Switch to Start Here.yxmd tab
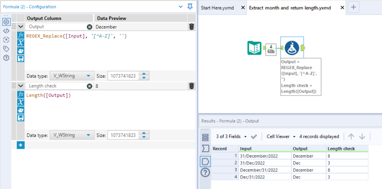The height and width of the screenshot is (189, 382). [217, 8]
